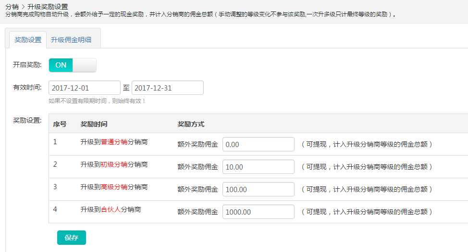
Task: Click the red 合伙人 level name
Action: click(111, 210)
